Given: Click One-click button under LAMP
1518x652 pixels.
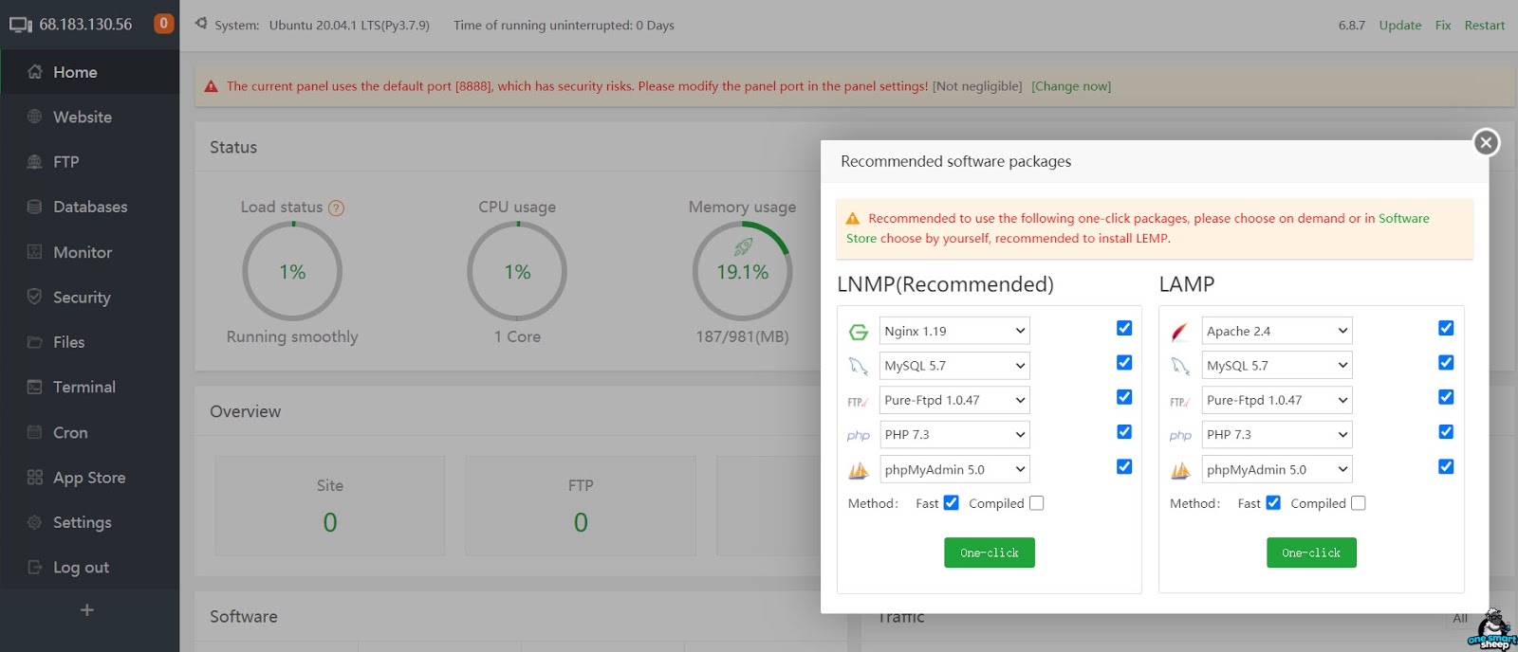Looking at the screenshot, I should pos(1311,552).
